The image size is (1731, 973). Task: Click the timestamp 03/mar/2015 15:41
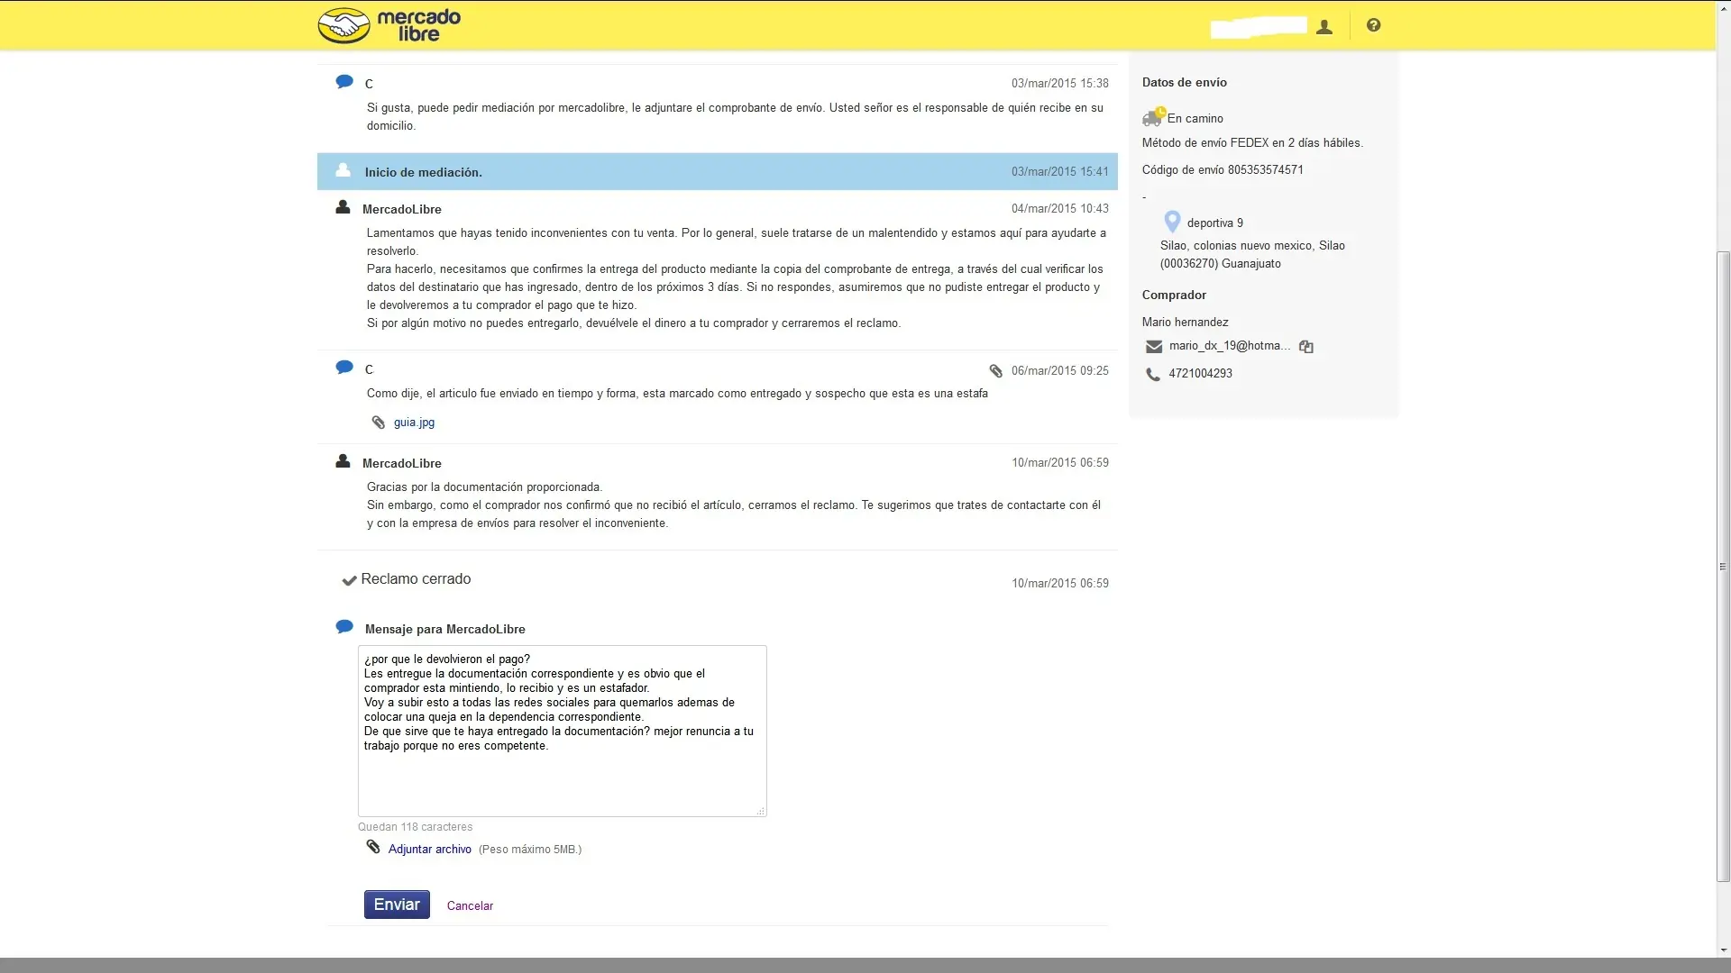point(1059,171)
